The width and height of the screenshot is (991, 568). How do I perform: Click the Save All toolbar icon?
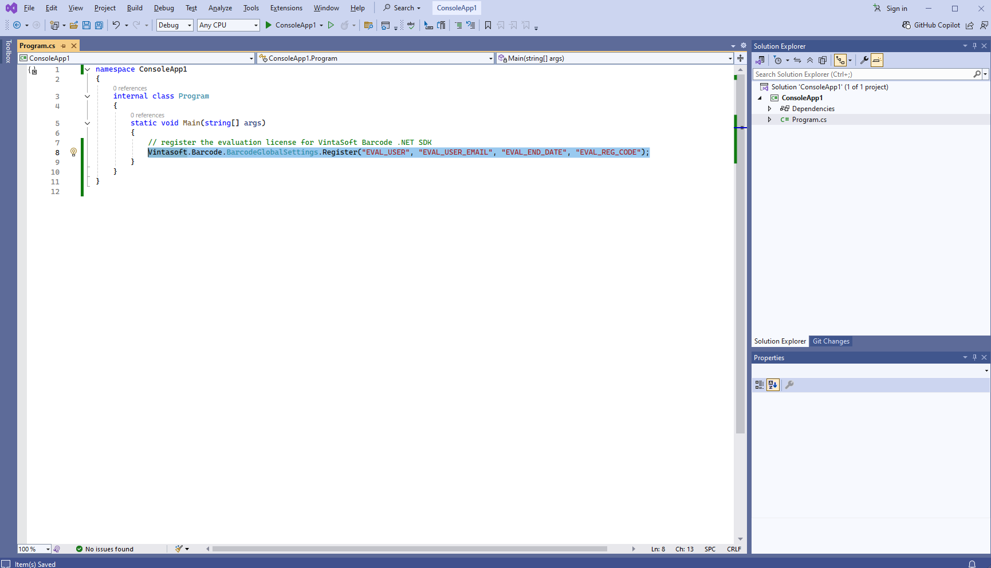click(99, 25)
